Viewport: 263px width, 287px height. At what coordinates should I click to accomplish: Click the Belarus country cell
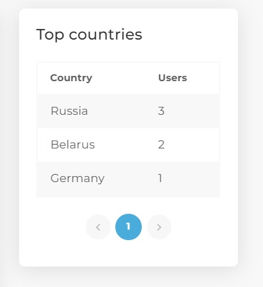tap(73, 144)
